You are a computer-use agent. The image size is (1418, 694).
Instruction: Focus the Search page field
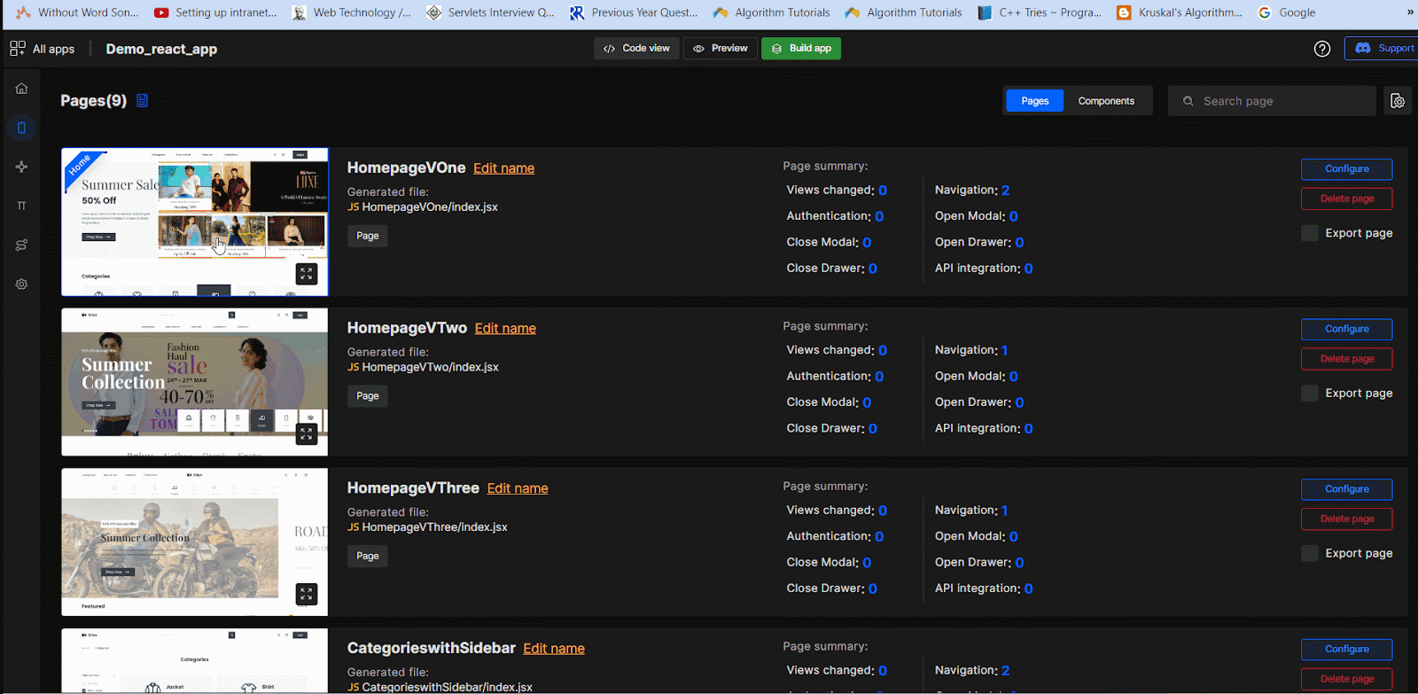1272,101
